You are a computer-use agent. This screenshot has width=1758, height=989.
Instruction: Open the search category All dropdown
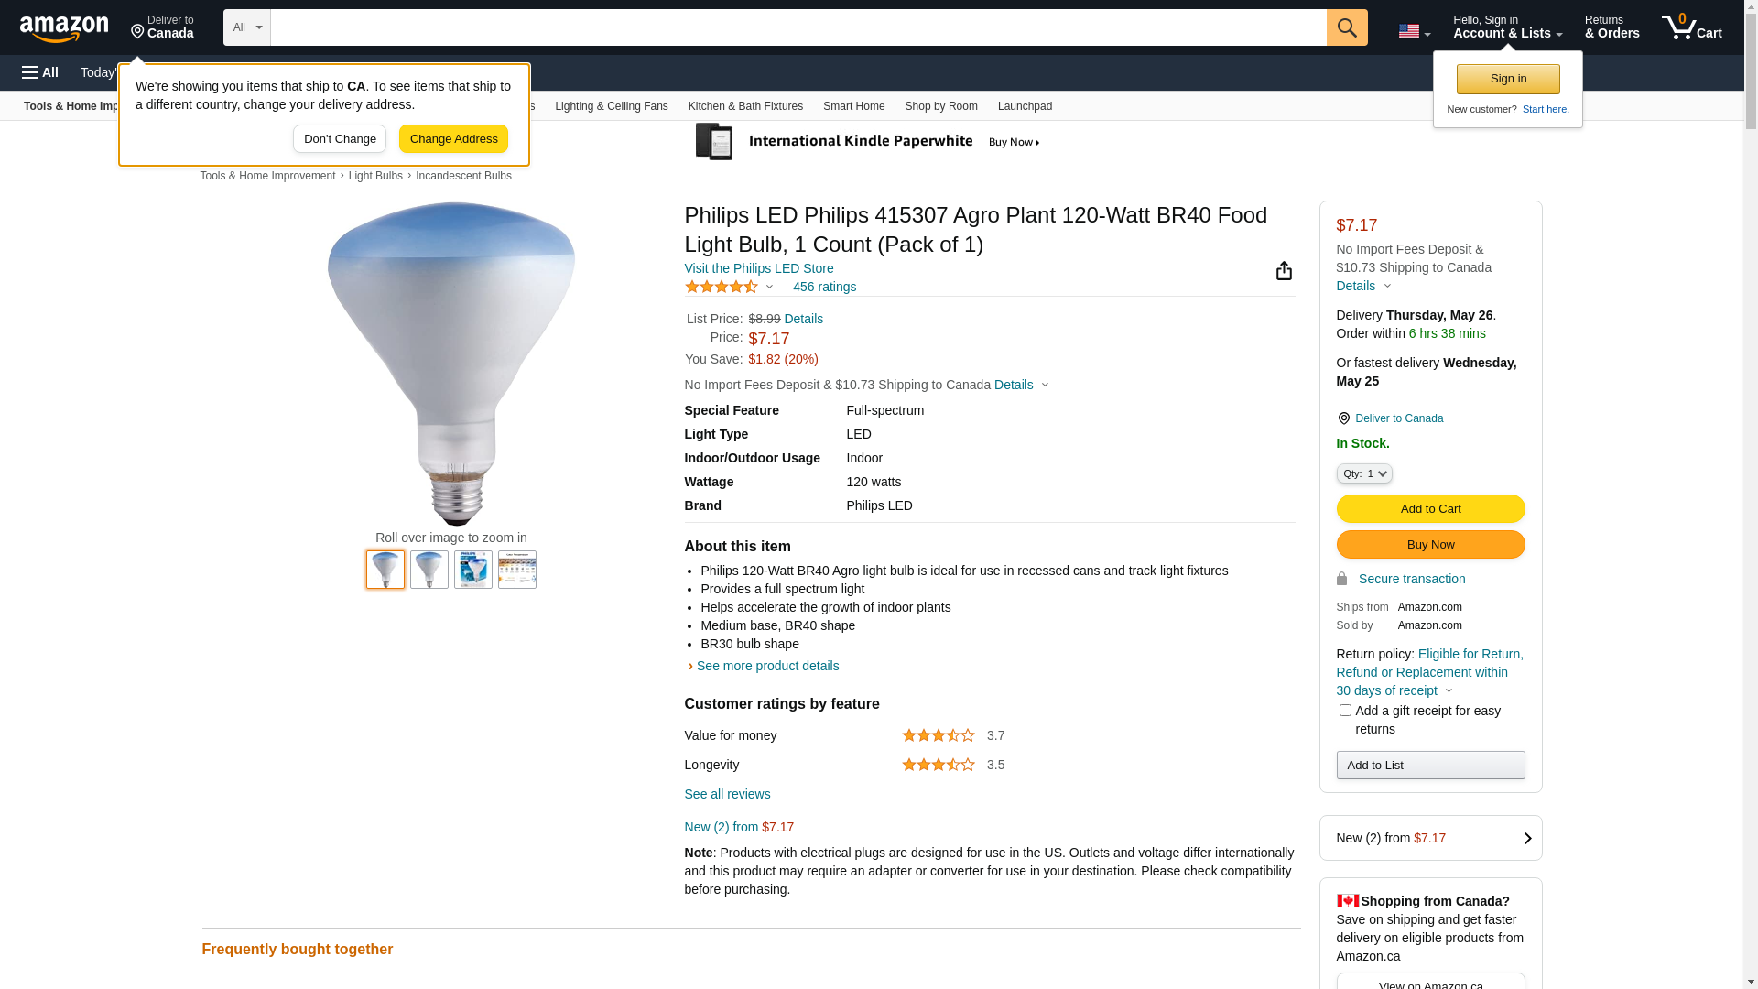[246, 27]
